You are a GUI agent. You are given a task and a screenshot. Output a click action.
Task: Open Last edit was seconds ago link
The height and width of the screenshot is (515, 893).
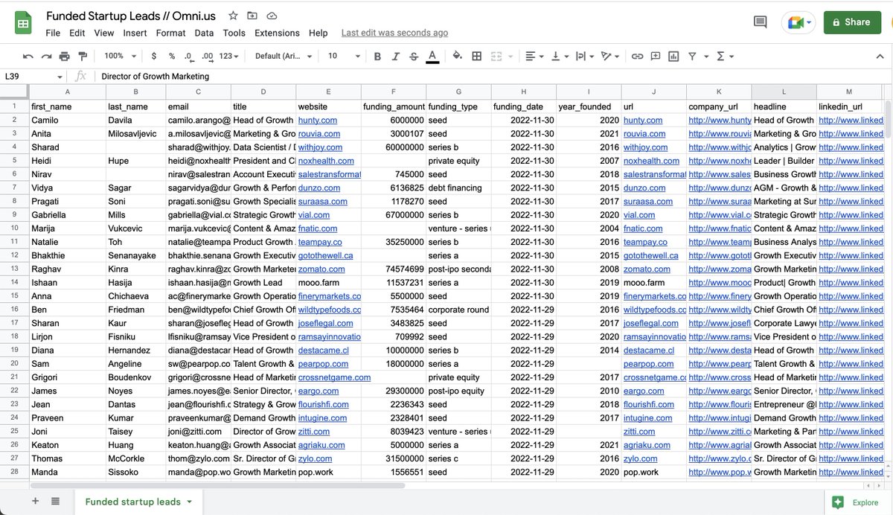pos(394,33)
